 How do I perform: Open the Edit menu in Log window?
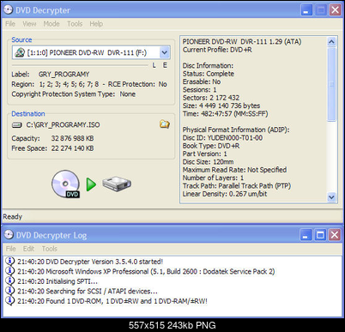coord(28,249)
